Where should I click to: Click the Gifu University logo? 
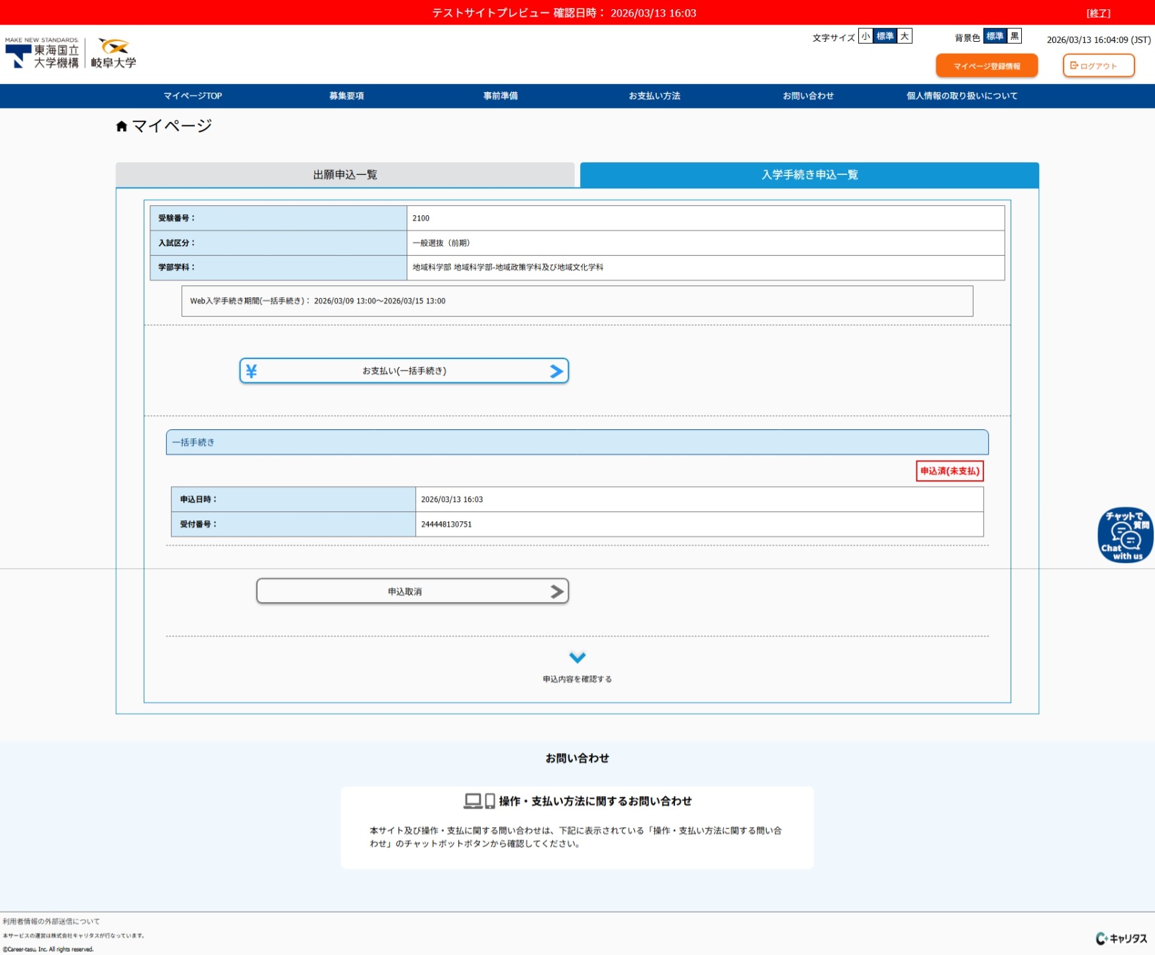tap(113, 54)
